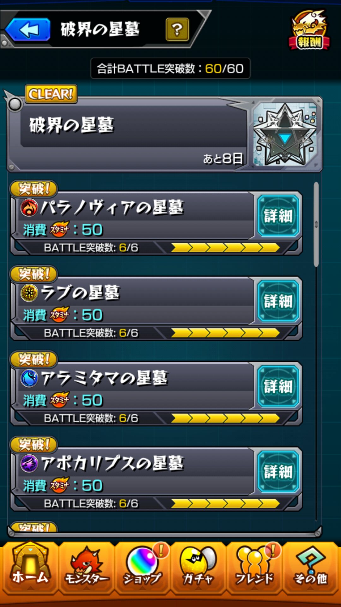Open the その他 menu tab
This screenshot has width=341, height=607.
(x=310, y=567)
